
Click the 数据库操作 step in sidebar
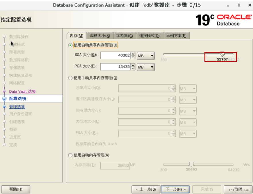(19, 37)
